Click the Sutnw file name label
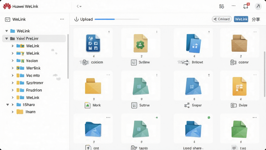 (x=144, y=105)
